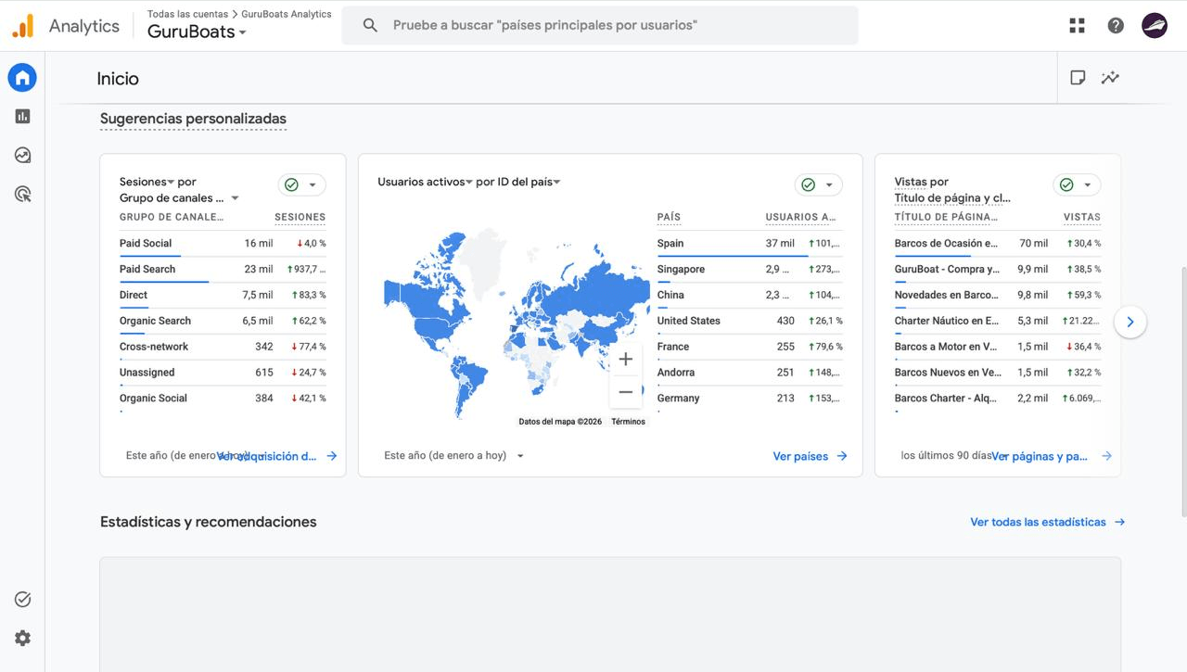
Task: Select the Spain country row
Action: point(749,243)
